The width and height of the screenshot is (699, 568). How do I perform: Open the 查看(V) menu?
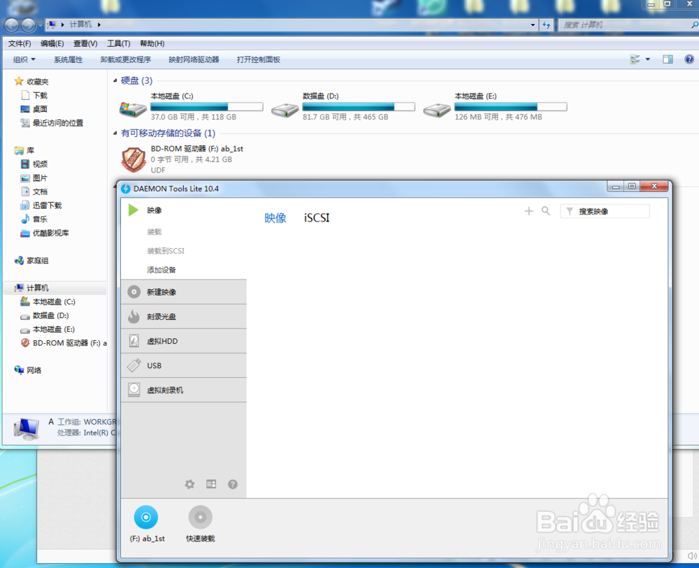click(x=85, y=43)
